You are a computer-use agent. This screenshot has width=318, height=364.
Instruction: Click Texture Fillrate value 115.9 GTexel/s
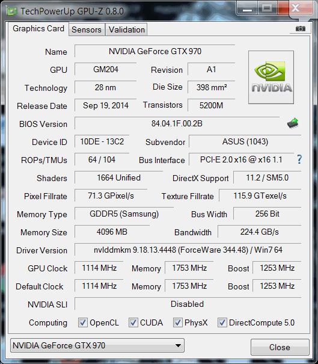[260, 196]
